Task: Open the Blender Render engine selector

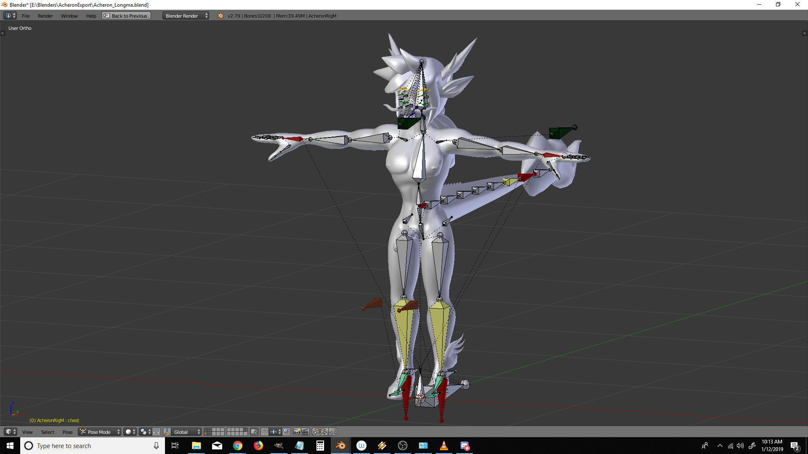Action: pos(186,16)
